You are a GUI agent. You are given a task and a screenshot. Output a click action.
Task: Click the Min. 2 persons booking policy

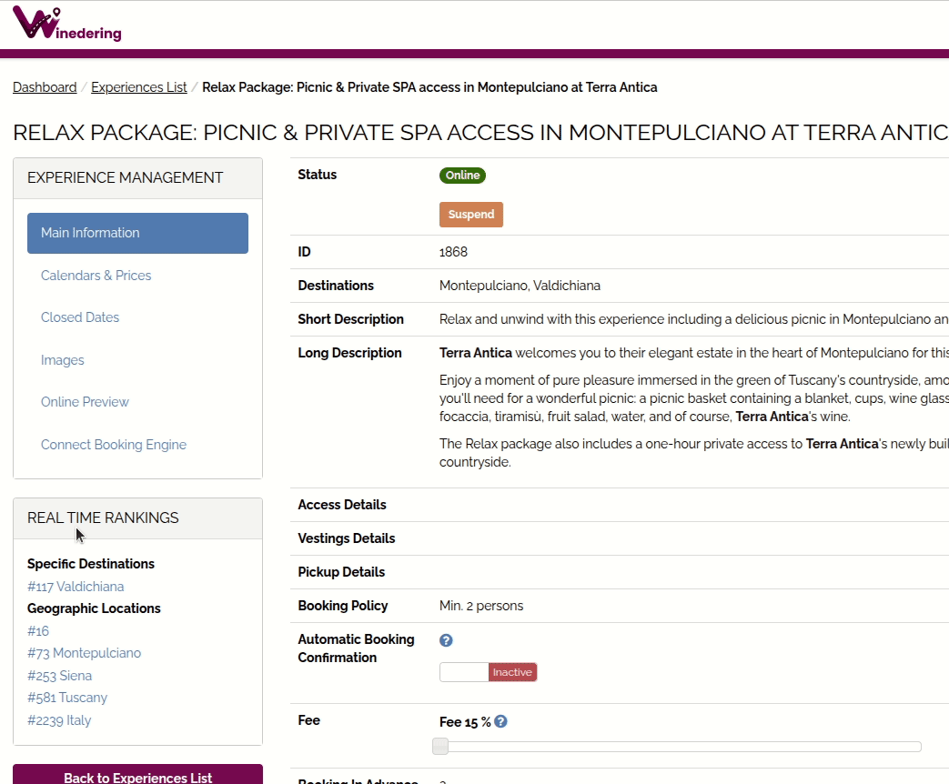tap(481, 606)
